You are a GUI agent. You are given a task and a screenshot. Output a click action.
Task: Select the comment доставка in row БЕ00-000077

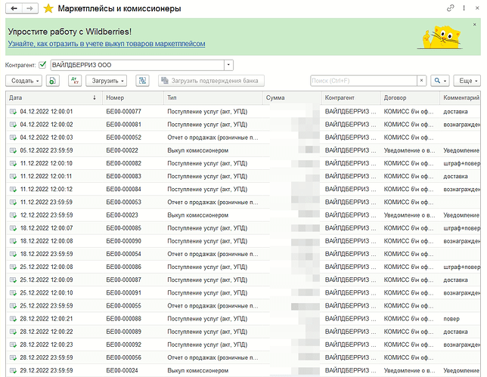click(455, 112)
